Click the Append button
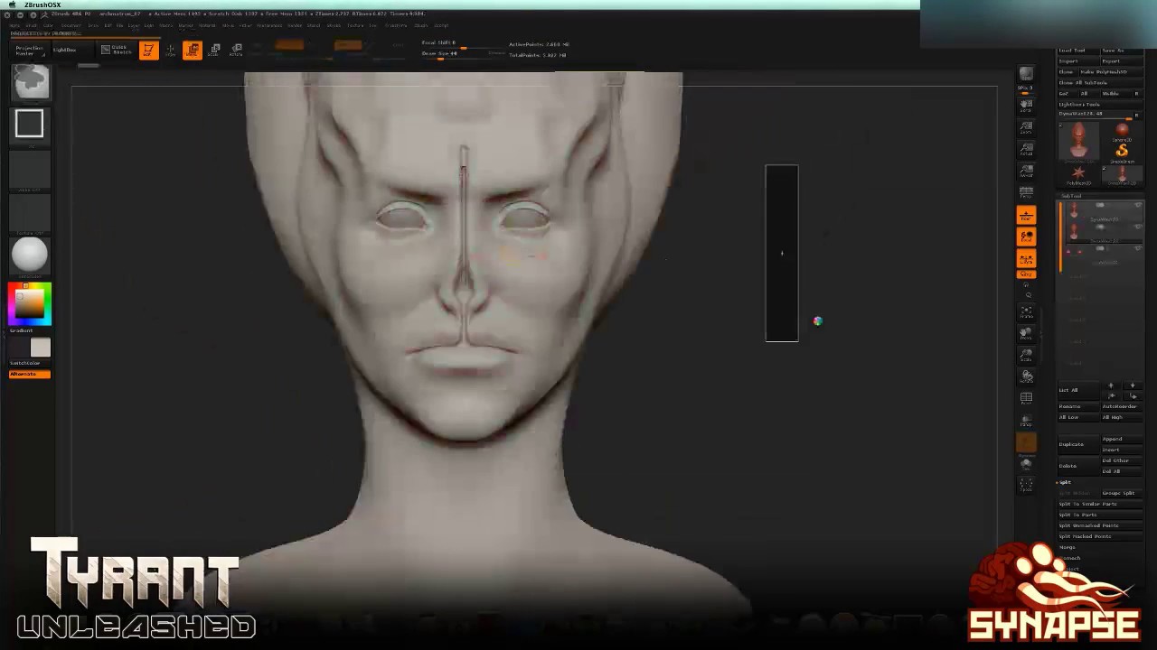This screenshot has height=650, width=1157. pyautogui.click(x=1120, y=439)
